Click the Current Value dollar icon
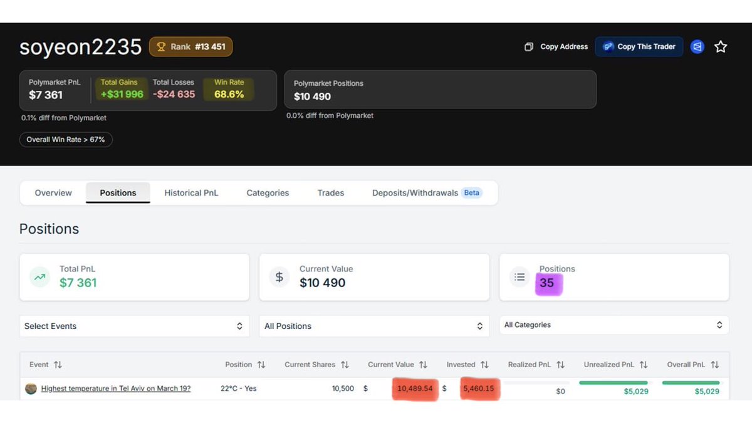 (x=279, y=276)
